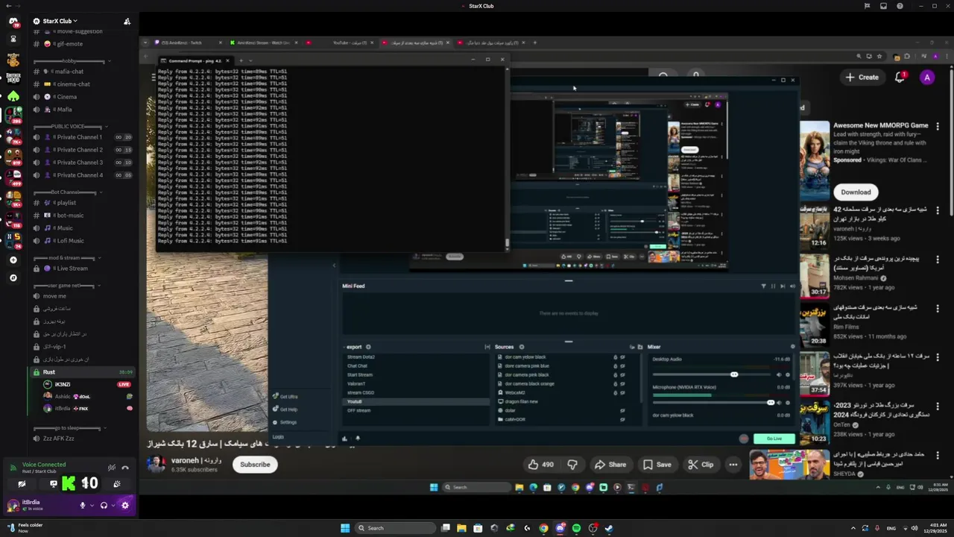Click YouTube account avatar A in stream

coord(927,77)
